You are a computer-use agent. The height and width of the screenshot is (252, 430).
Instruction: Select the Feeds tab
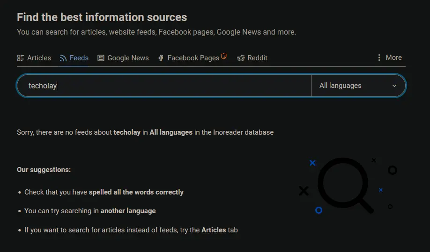pos(74,58)
